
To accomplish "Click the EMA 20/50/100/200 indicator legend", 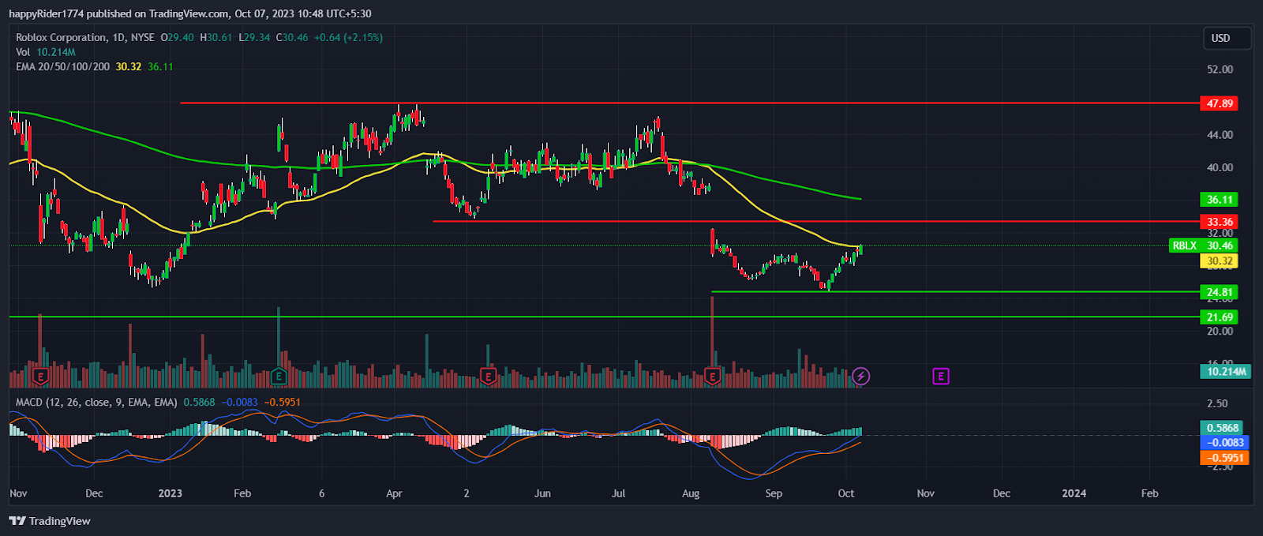I will click(63, 66).
